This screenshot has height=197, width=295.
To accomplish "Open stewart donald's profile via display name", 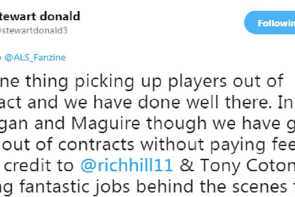I will point(40,16).
